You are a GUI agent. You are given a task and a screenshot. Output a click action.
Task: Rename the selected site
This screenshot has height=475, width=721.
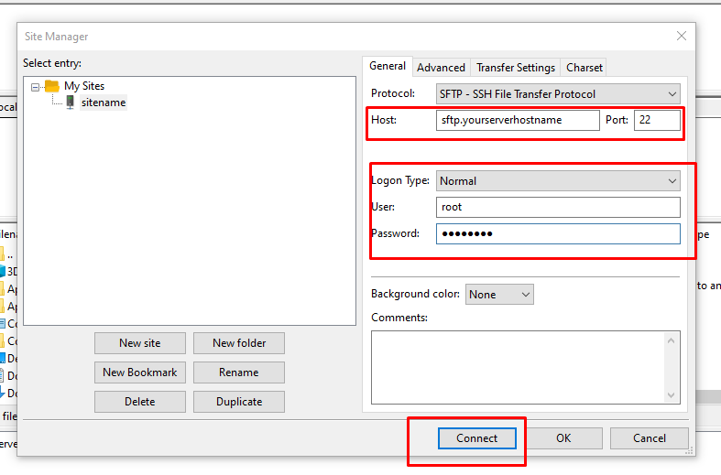(x=239, y=372)
